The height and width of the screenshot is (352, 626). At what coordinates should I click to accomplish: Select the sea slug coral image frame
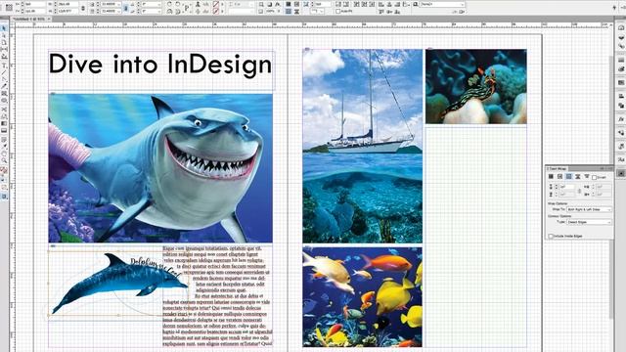point(476,86)
